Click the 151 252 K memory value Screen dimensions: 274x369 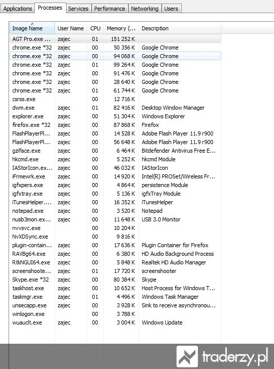123,39
